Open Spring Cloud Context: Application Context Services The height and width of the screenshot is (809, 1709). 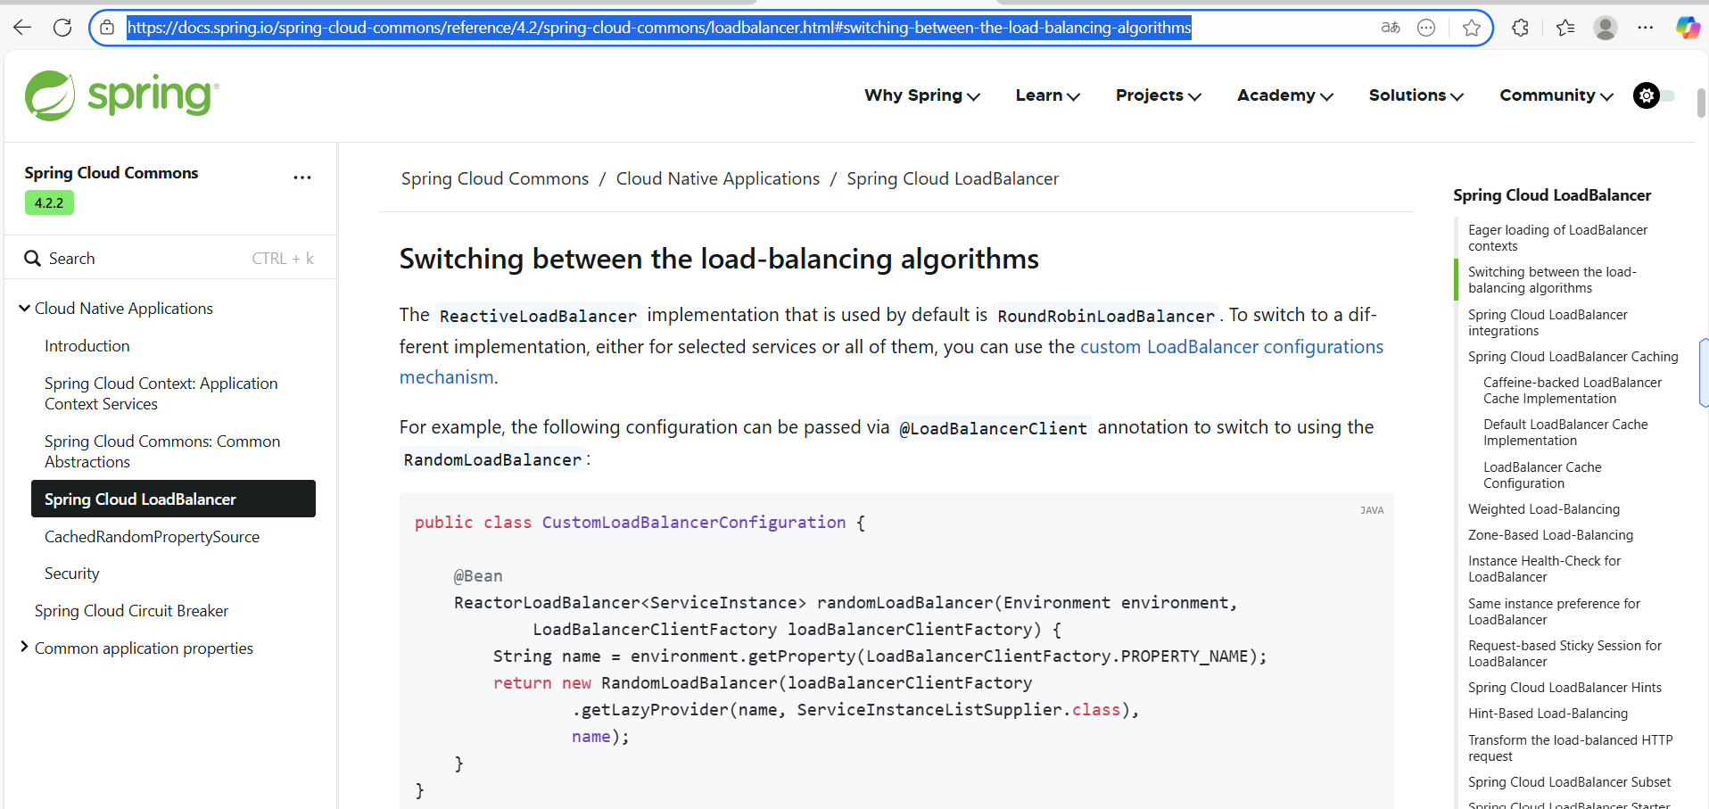(161, 393)
